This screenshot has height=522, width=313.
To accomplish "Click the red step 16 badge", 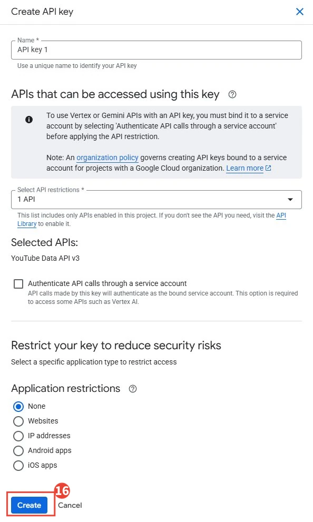I will click(x=62, y=491).
